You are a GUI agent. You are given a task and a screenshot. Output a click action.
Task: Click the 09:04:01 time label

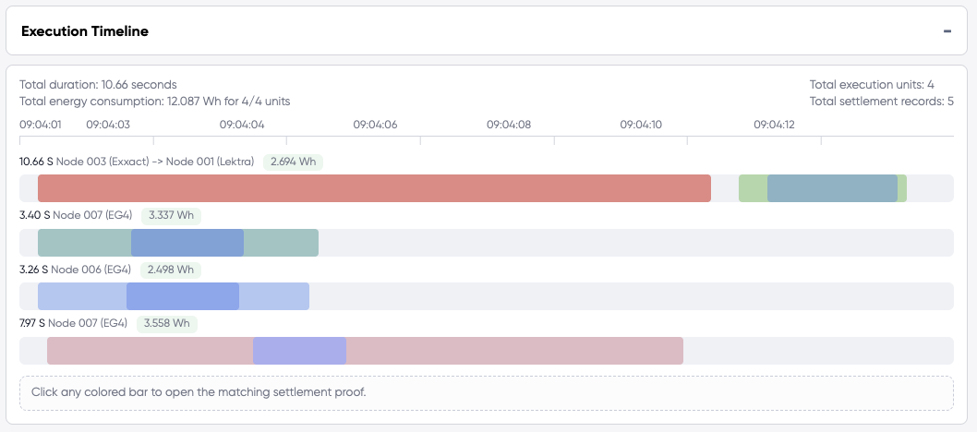41,124
